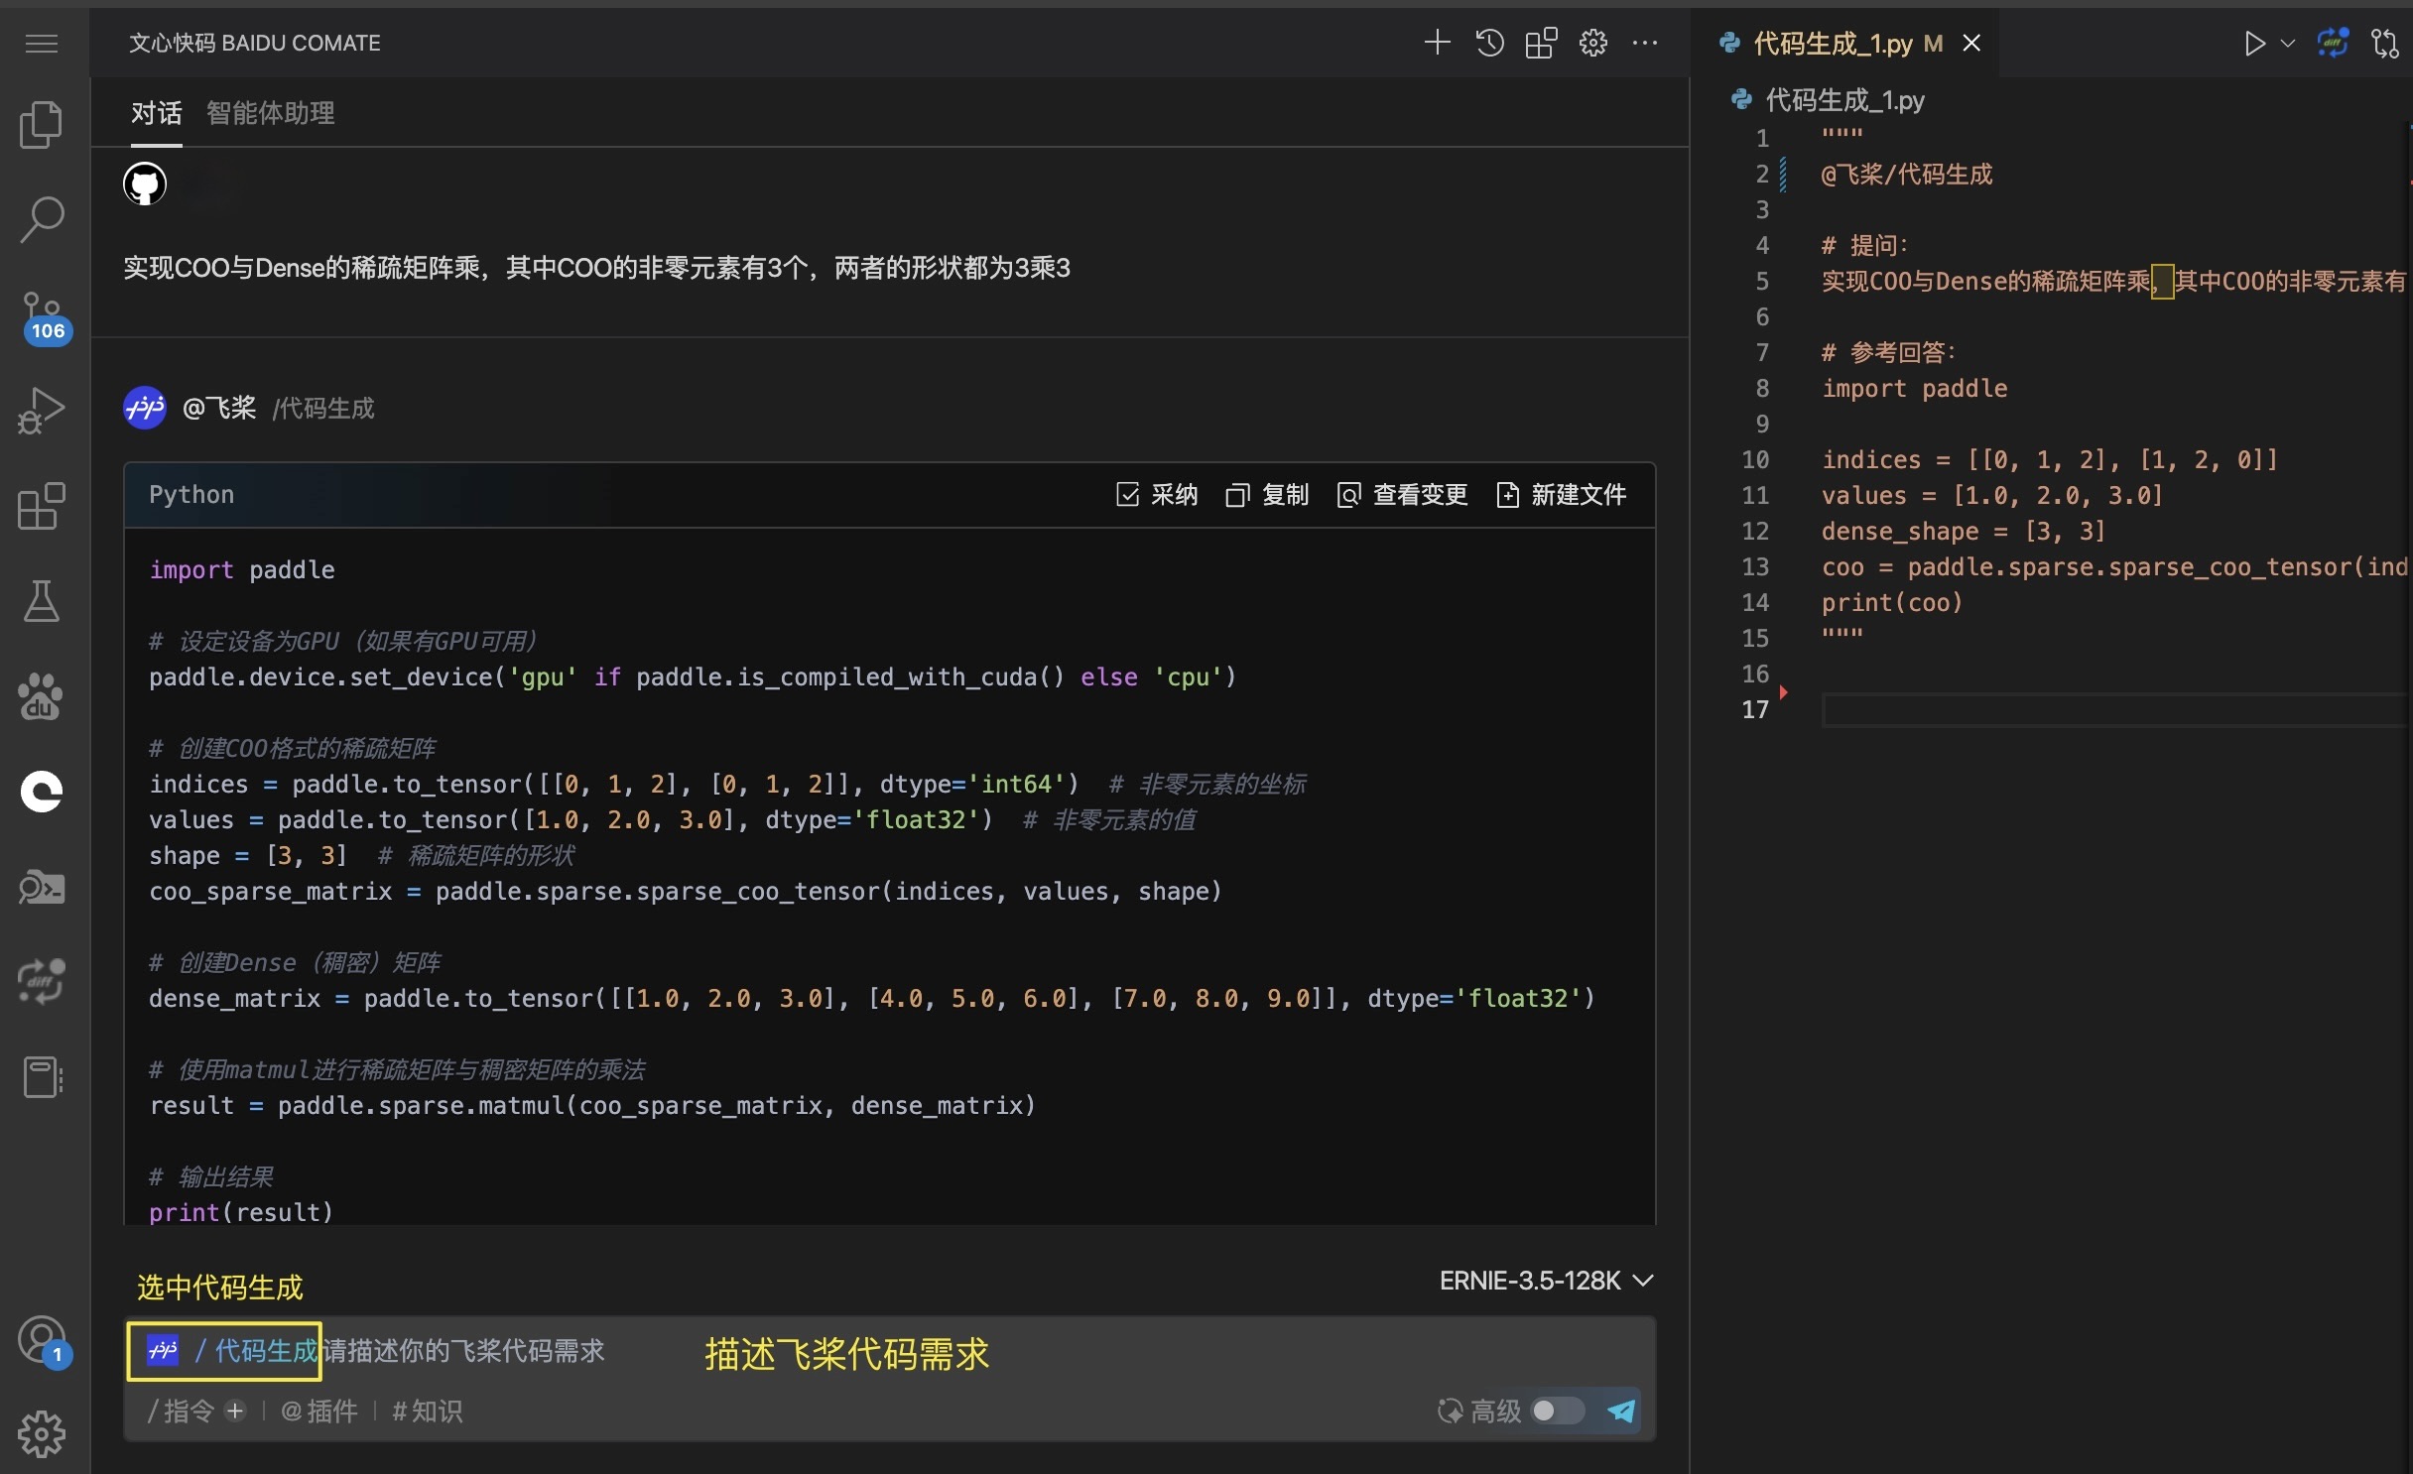
Task: Toggle the 高级 advanced mode switch
Action: [1556, 1411]
